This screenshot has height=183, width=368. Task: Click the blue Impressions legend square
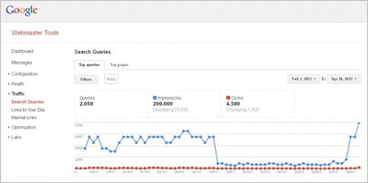coord(155,98)
